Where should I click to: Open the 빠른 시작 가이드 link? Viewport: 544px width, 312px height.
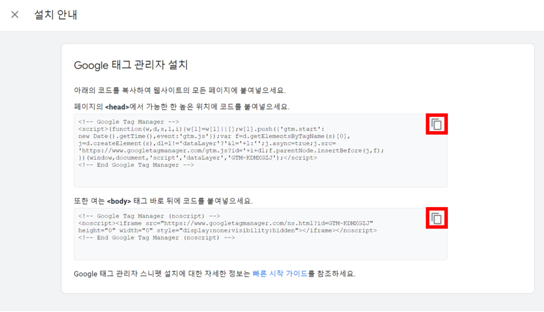279,273
